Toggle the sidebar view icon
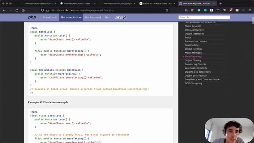Screen dimensions: 254x143 pyautogui.click(x=192, y=10)
